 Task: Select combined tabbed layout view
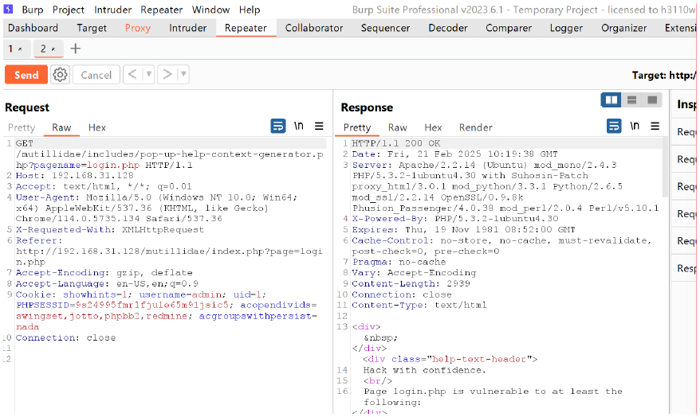click(x=652, y=99)
